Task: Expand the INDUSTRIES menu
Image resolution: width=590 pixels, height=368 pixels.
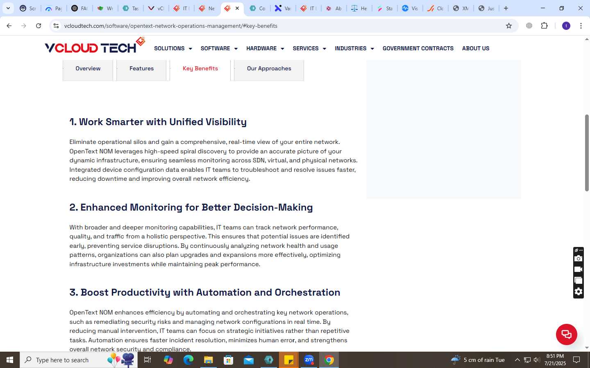Action: [354, 48]
